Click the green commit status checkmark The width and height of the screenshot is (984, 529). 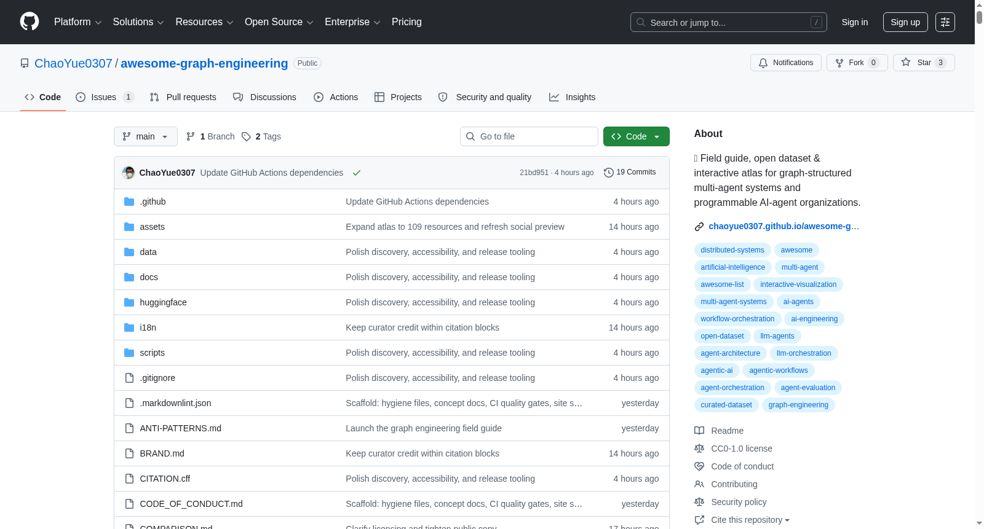coord(357,173)
